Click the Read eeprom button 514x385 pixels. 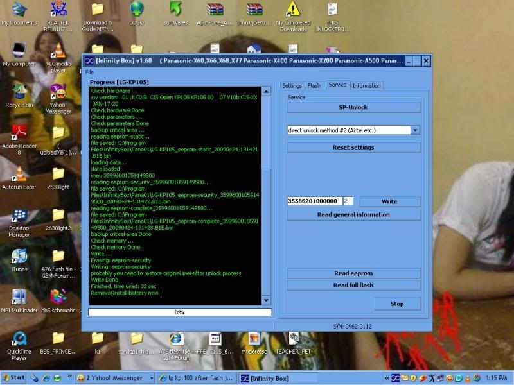click(x=354, y=273)
